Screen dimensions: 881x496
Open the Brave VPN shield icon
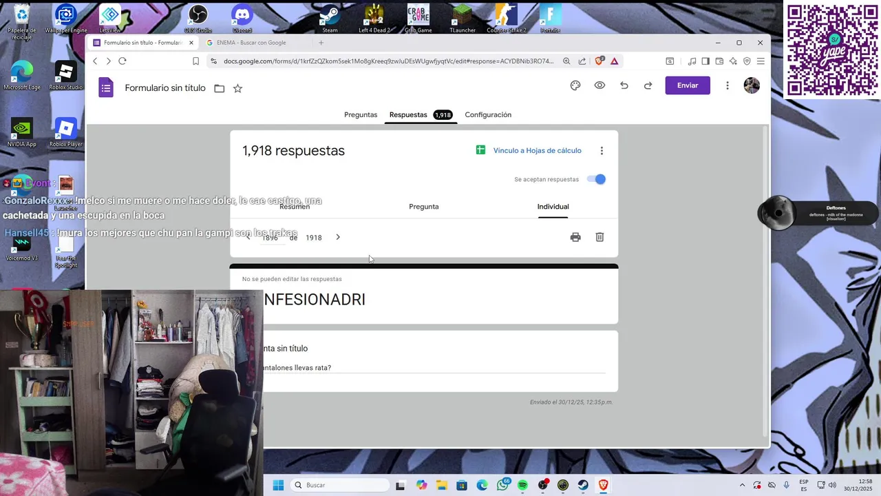tap(747, 61)
